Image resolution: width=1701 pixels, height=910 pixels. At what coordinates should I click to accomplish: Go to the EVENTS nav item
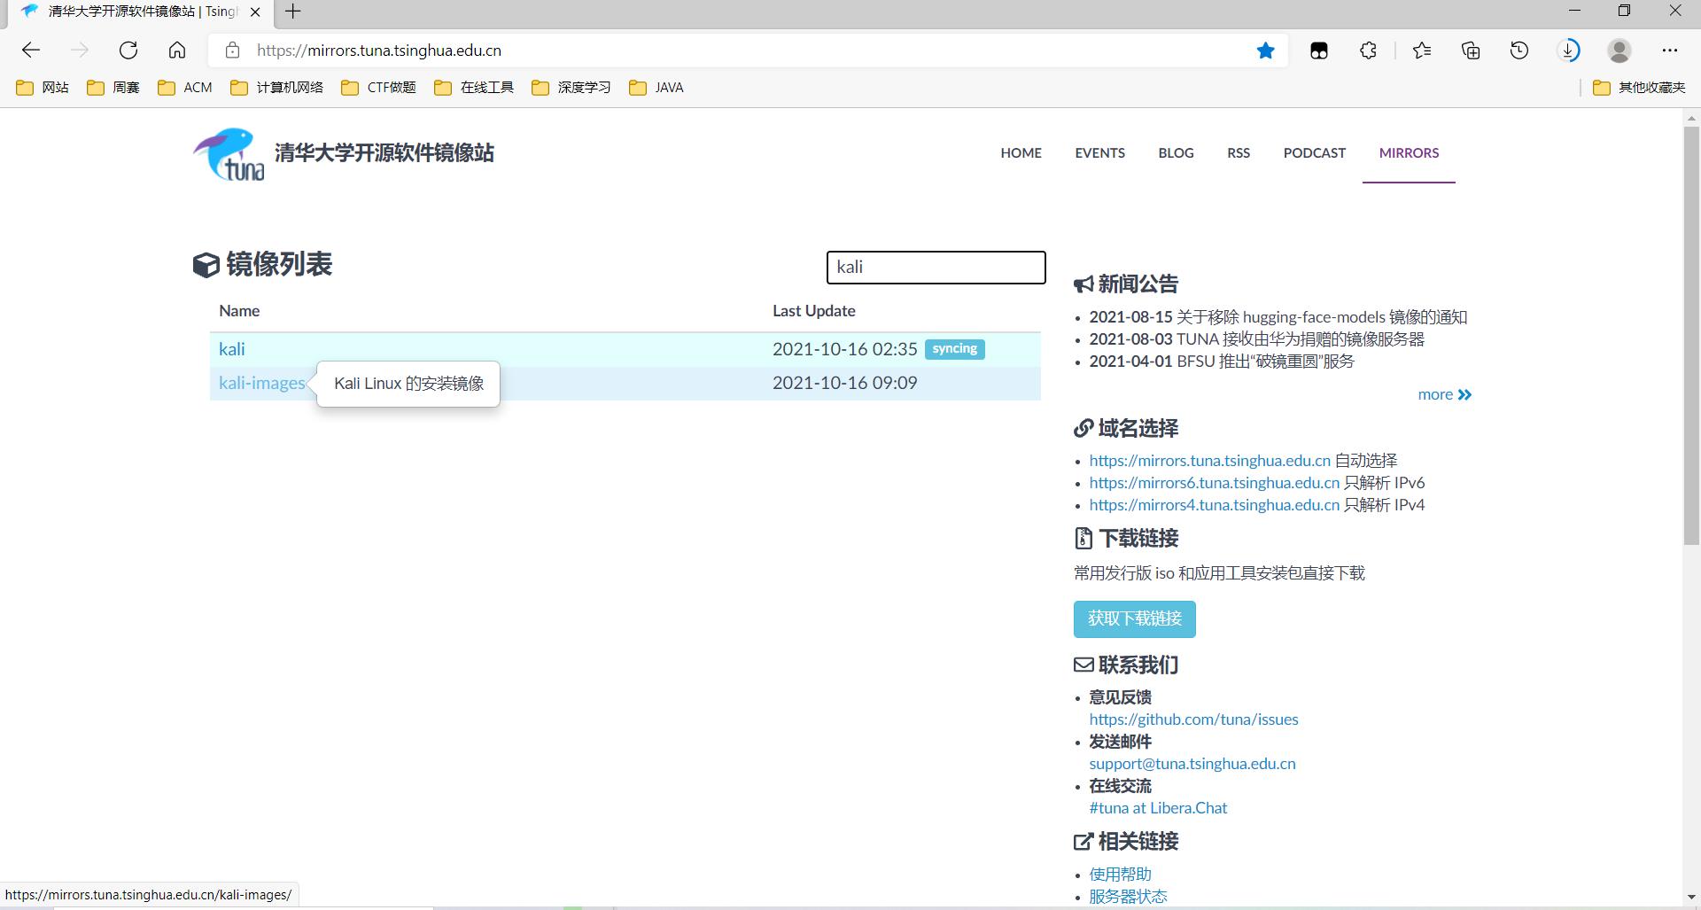coord(1099,152)
